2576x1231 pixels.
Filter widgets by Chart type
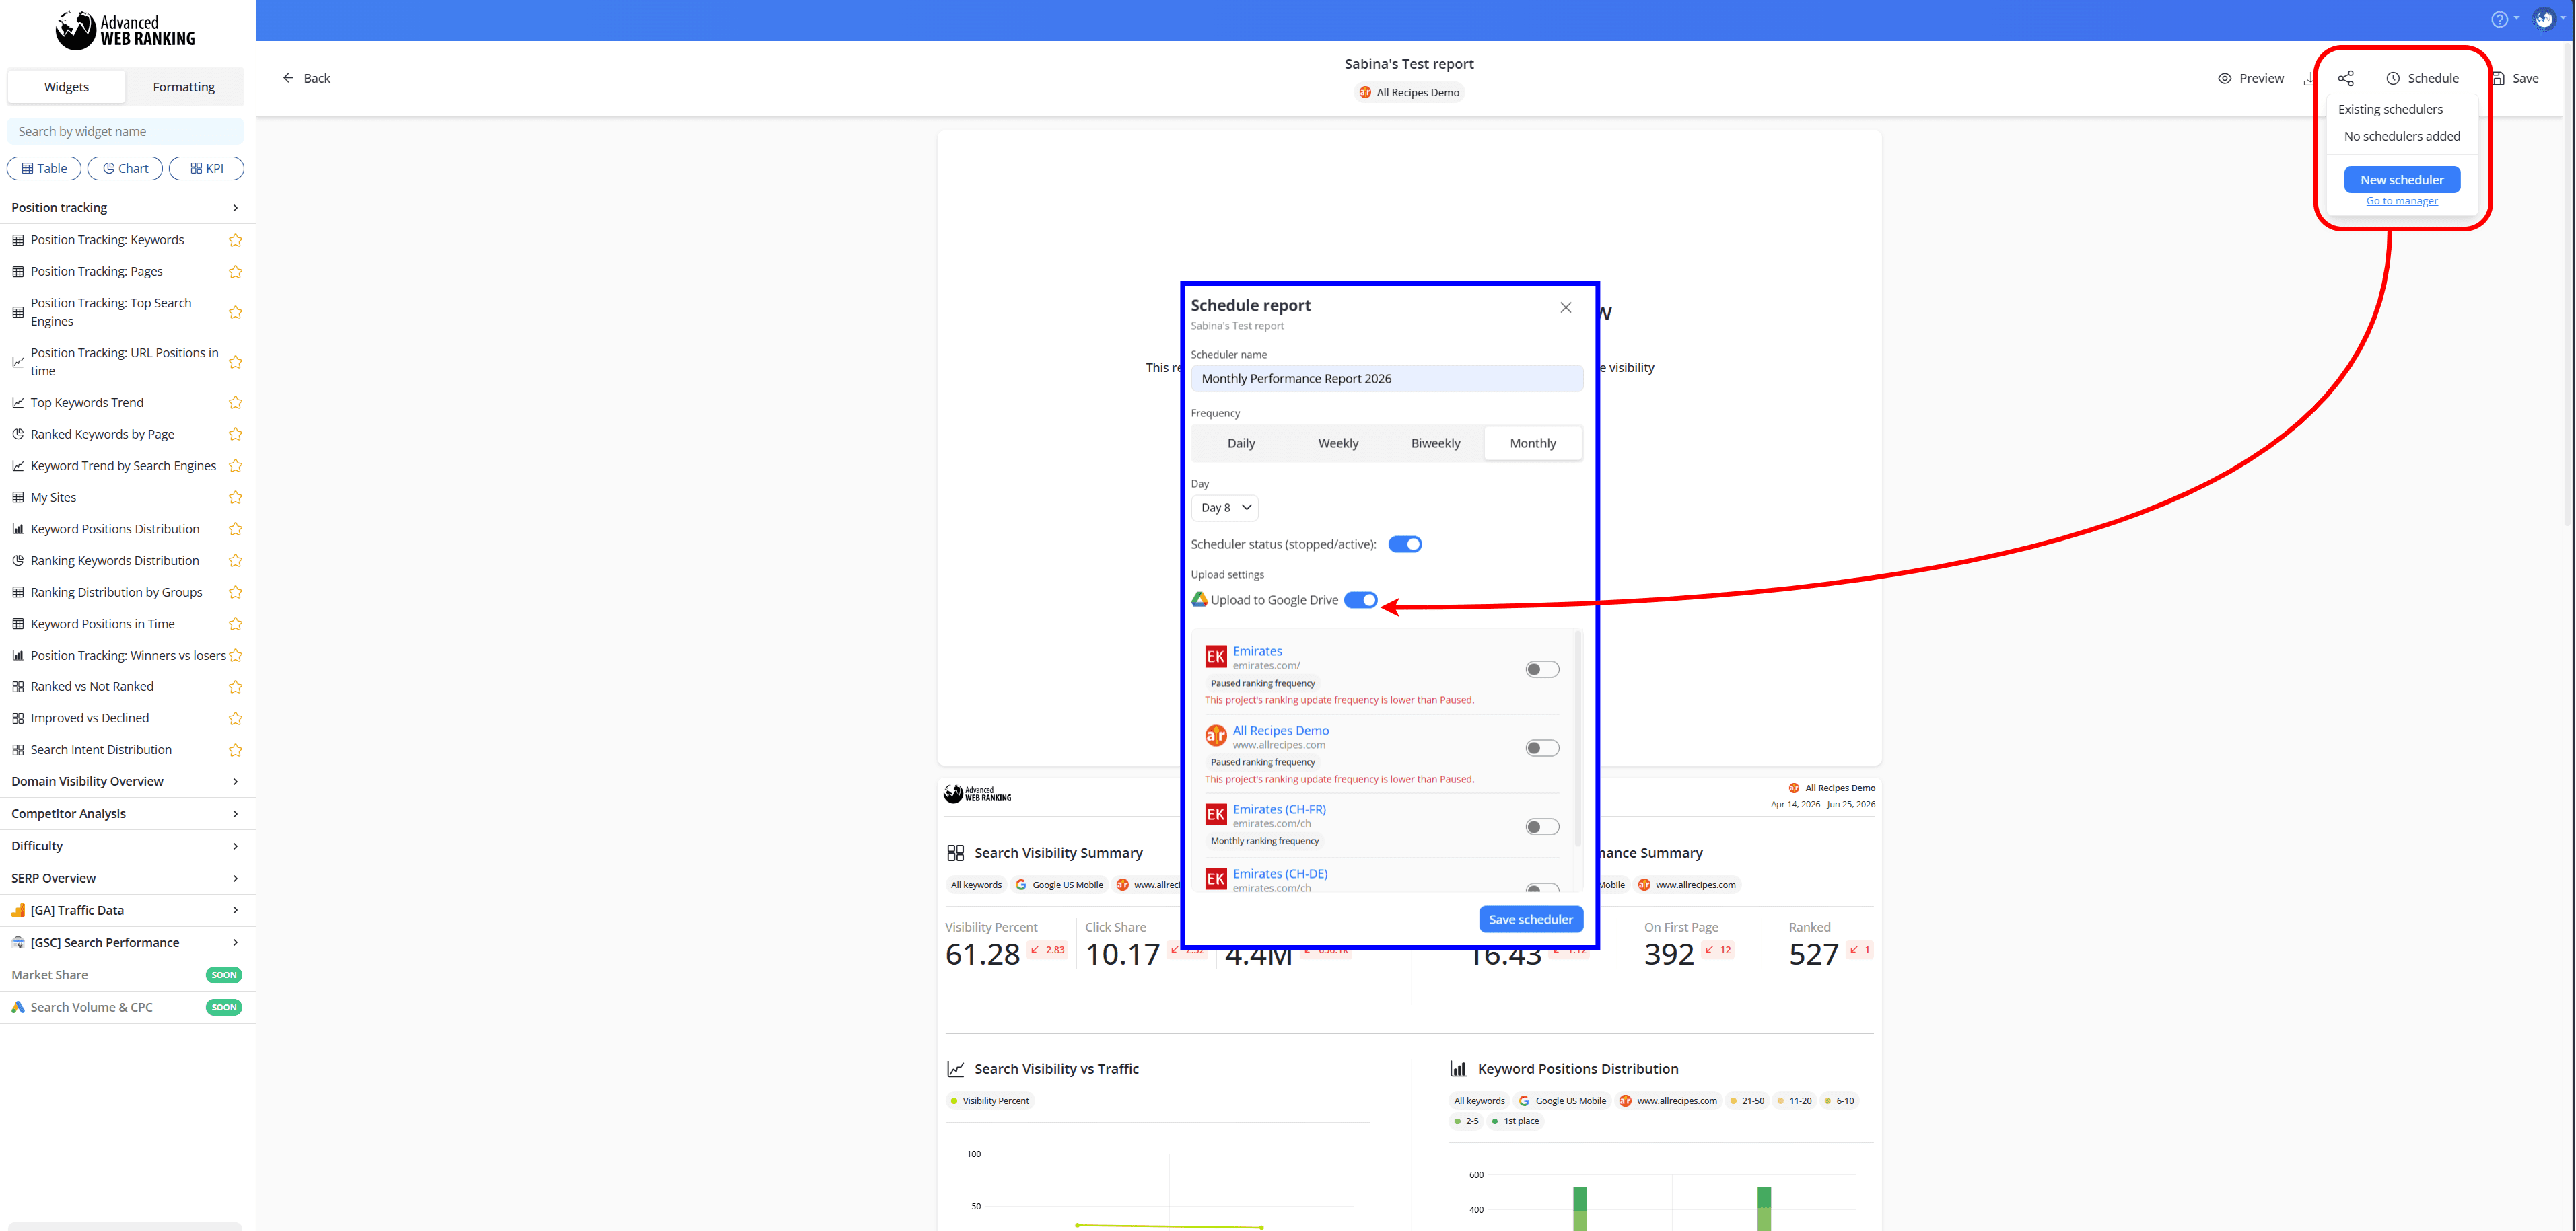click(x=125, y=169)
